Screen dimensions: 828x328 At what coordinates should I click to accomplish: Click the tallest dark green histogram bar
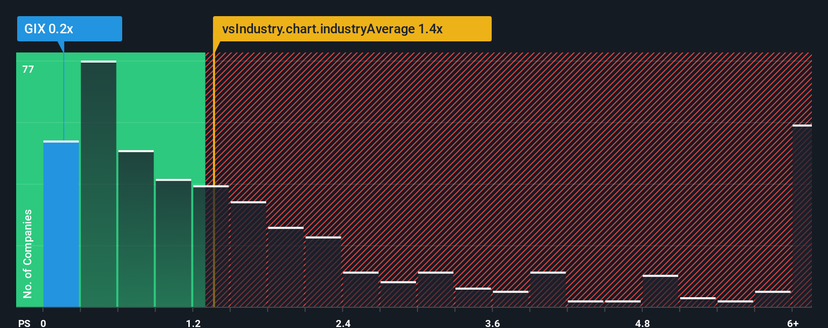tap(98, 184)
